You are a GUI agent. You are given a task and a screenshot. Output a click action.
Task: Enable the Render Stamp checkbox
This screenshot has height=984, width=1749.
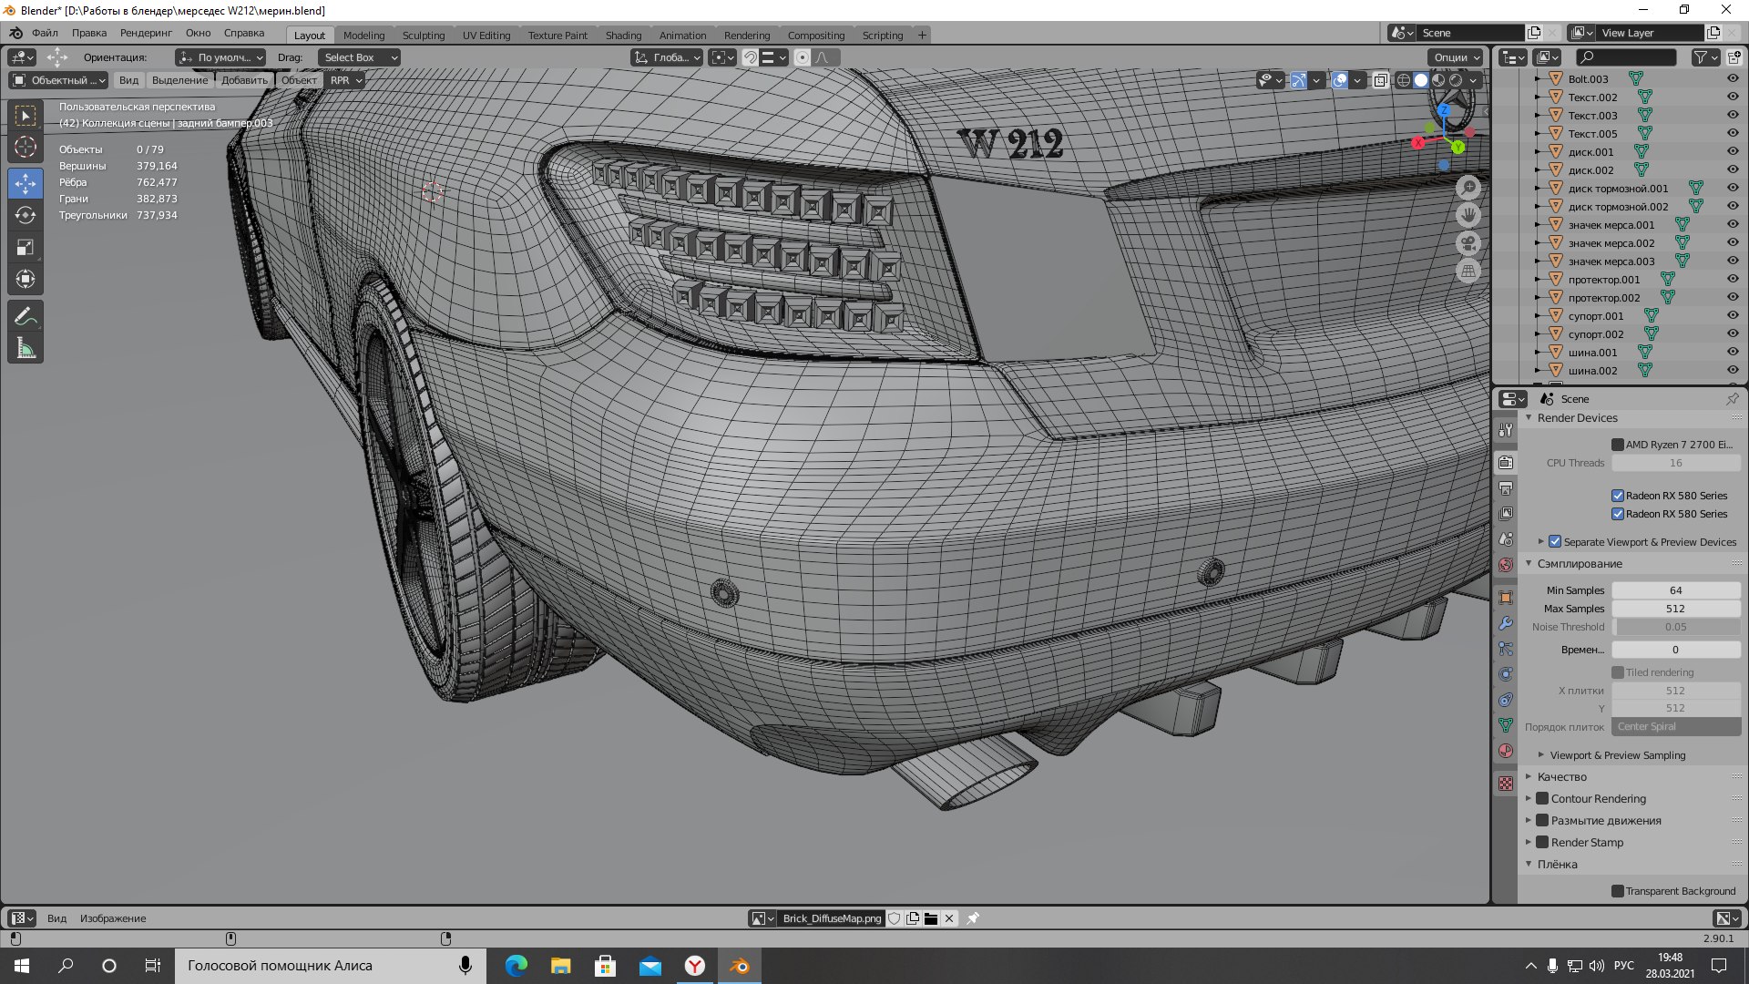pyautogui.click(x=1542, y=842)
